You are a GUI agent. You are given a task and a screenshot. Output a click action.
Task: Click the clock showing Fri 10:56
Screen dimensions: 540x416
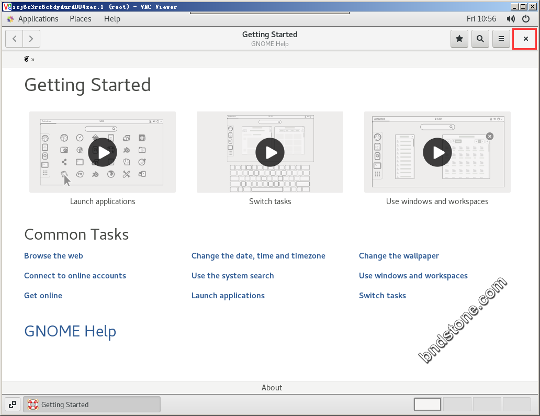tap(481, 19)
